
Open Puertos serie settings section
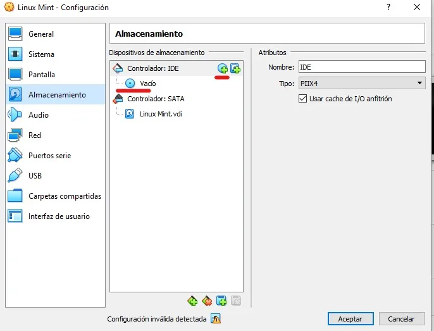[x=56, y=156]
